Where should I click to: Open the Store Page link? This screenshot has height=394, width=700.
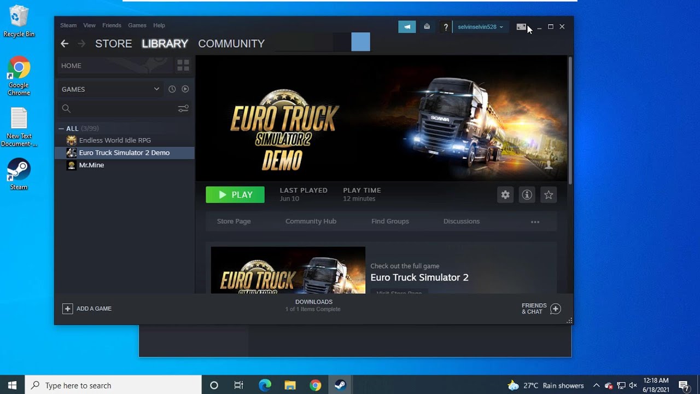click(x=234, y=222)
